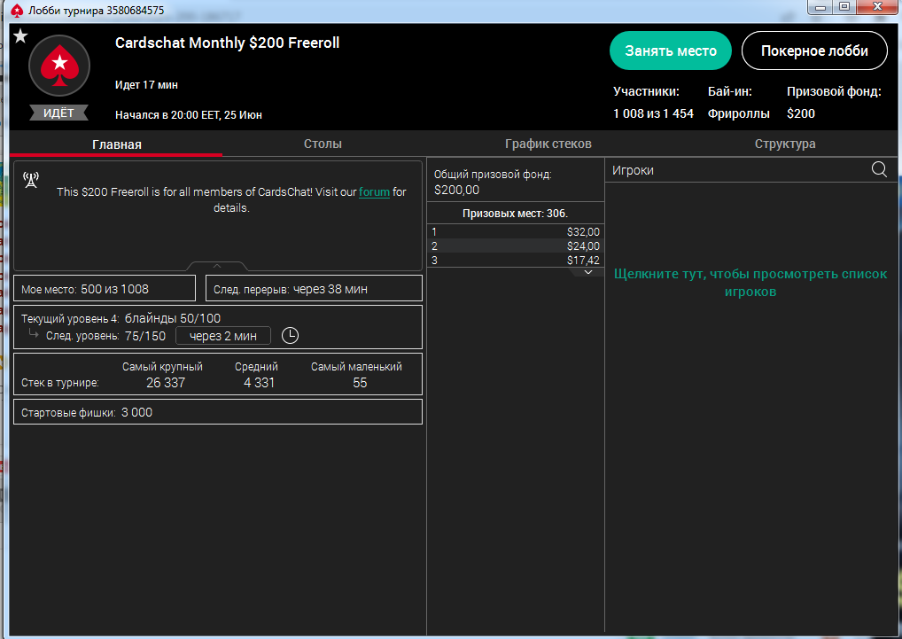Viewport: 902px width, 639px height.
Task: Select third place prize row $17,42
Action: [x=516, y=260]
